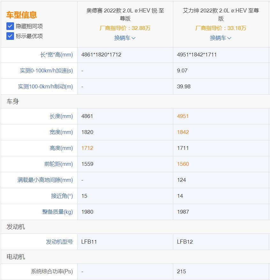
Task: Select the 长*宽*高(mm) parameter label
Action: 56,55
